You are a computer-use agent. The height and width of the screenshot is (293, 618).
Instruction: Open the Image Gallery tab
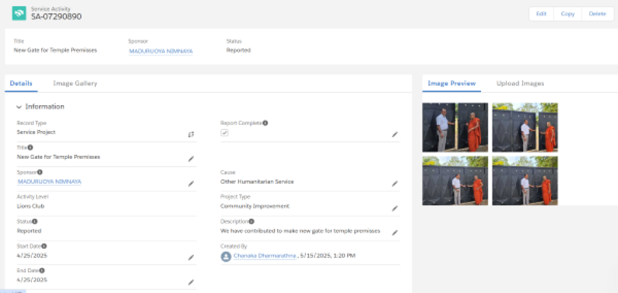pyautogui.click(x=75, y=83)
